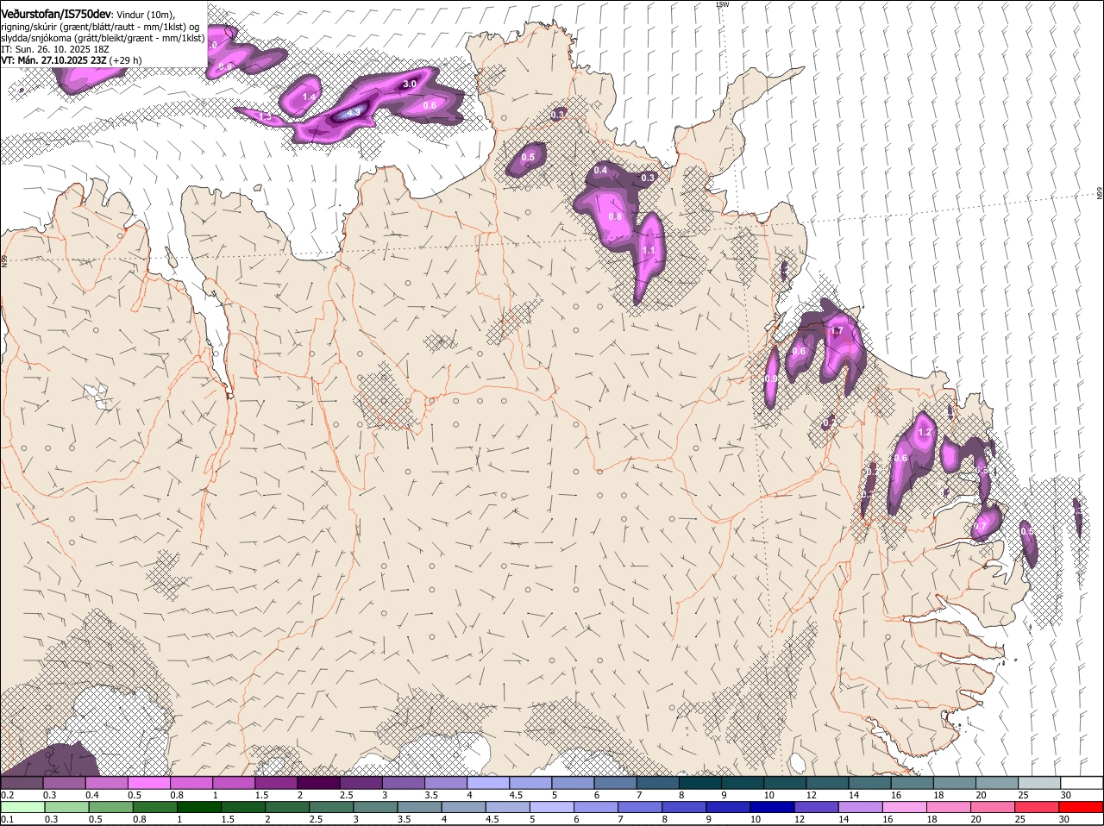Viewport: 1104px width, 826px height.
Task: Click the 0.4 precipitation label on the map
Action: coord(600,171)
